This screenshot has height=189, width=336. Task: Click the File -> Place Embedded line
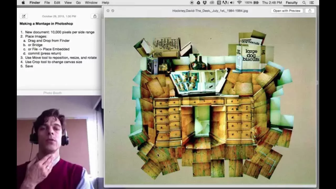point(49,49)
